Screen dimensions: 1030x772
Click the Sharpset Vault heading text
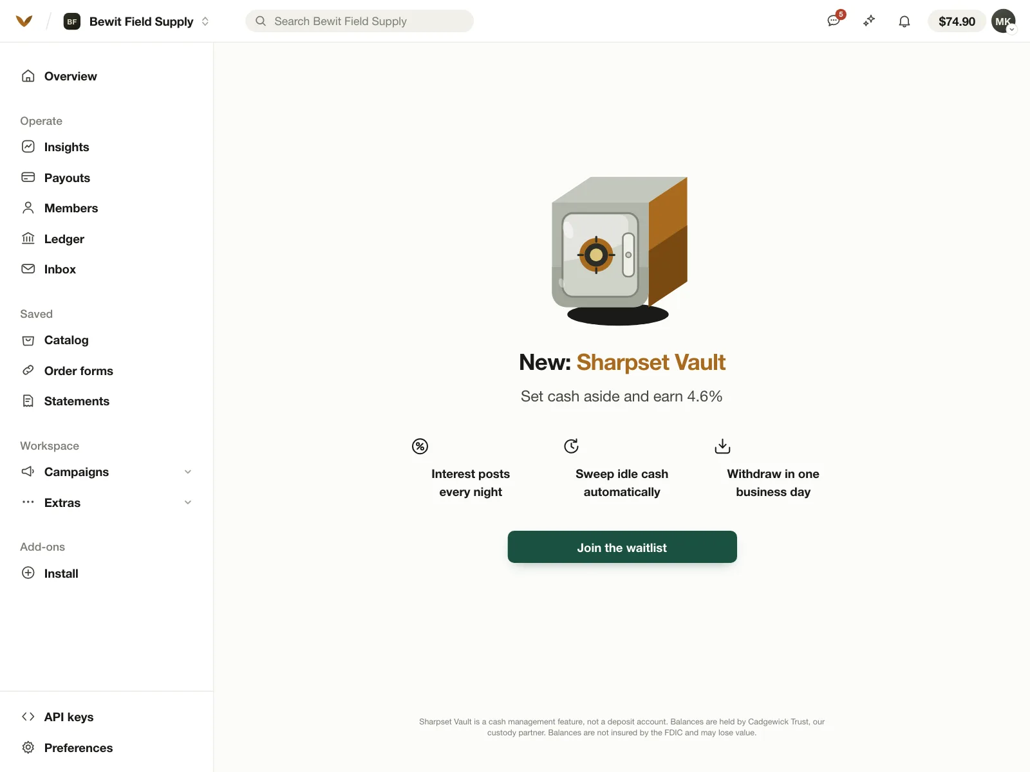(x=651, y=362)
